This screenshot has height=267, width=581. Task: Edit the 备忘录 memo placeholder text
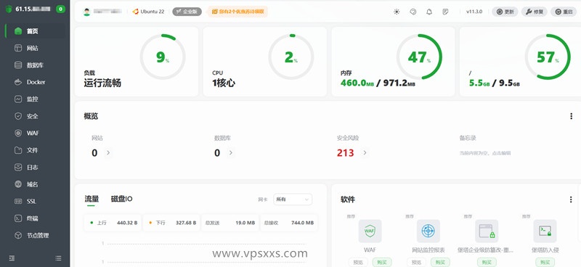pyautogui.click(x=485, y=153)
